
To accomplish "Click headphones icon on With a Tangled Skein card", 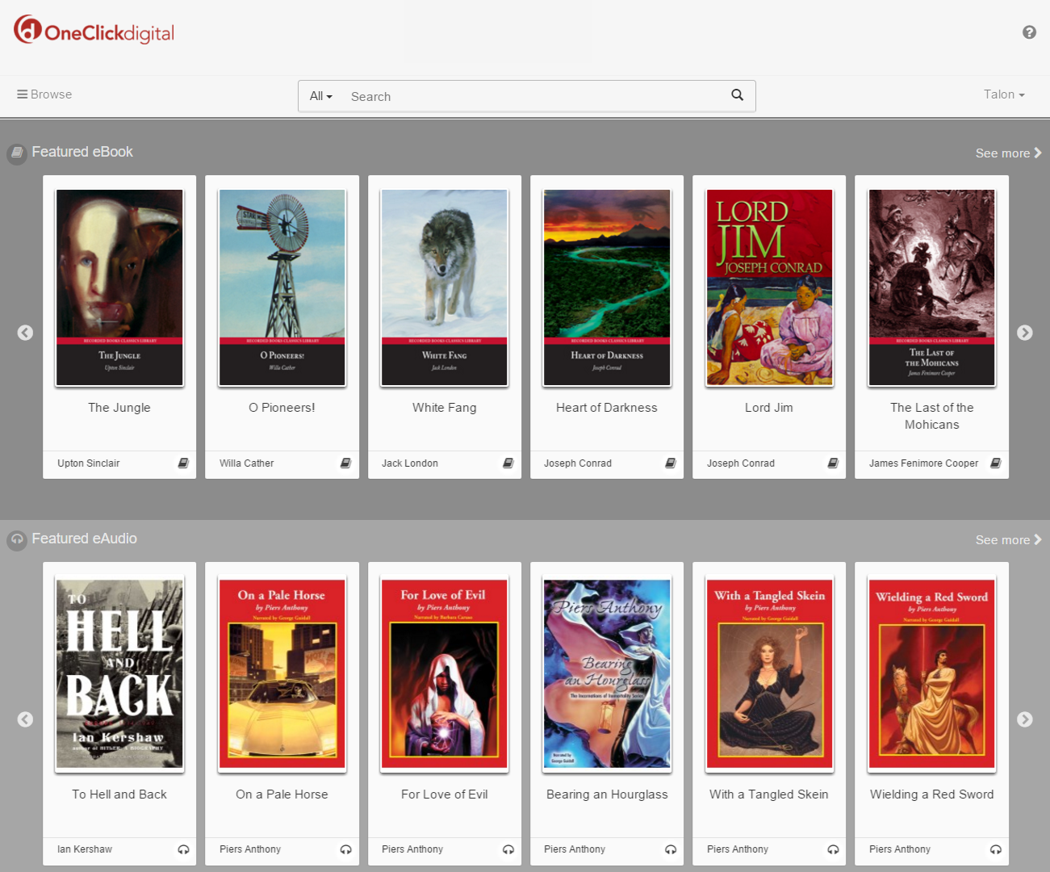I will point(833,849).
